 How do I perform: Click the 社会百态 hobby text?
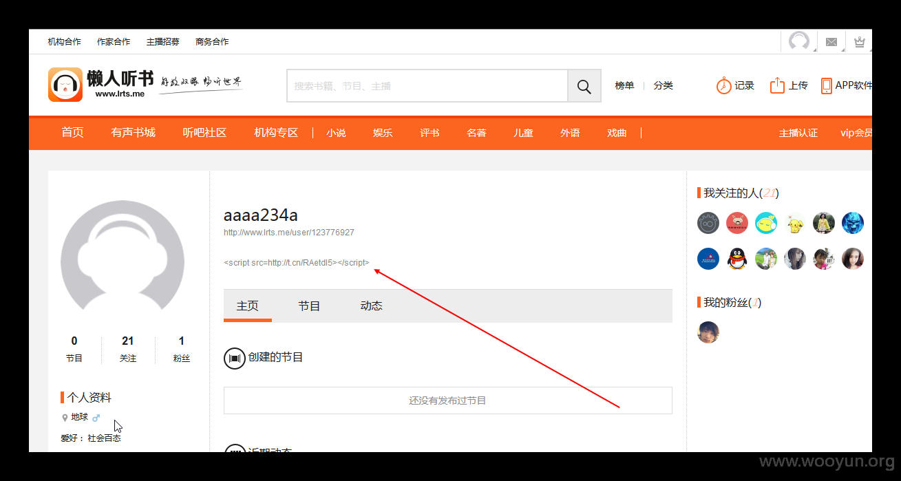coord(105,438)
